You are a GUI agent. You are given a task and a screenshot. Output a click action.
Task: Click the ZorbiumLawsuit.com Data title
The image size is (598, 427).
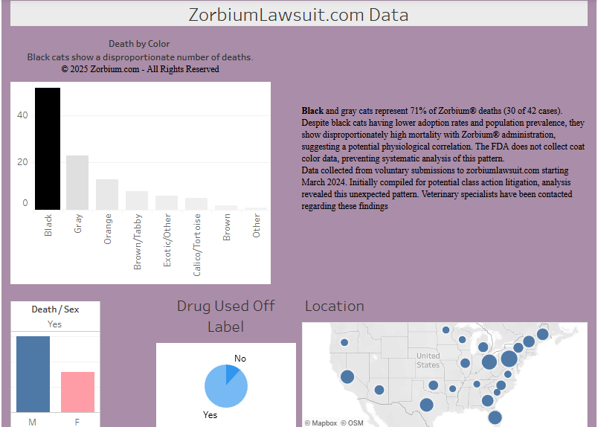[298, 15]
